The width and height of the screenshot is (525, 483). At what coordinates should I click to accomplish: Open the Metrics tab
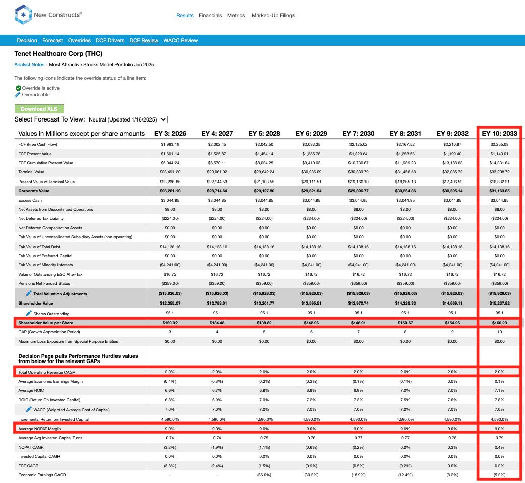click(x=236, y=16)
